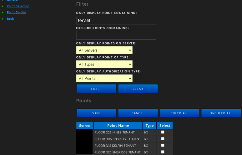The image size is (242, 155).
Task: Click the Back link in sidebar
Action: [x=10, y=18]
